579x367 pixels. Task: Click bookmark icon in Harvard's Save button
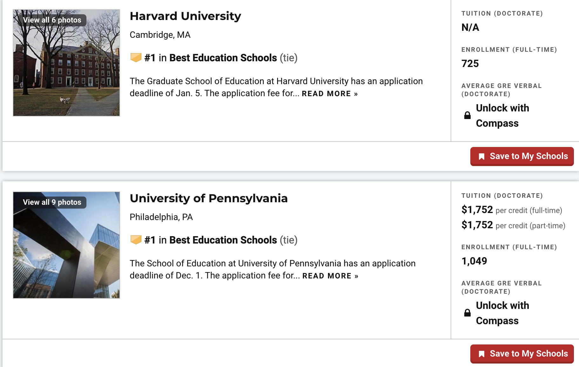[482, 157]
